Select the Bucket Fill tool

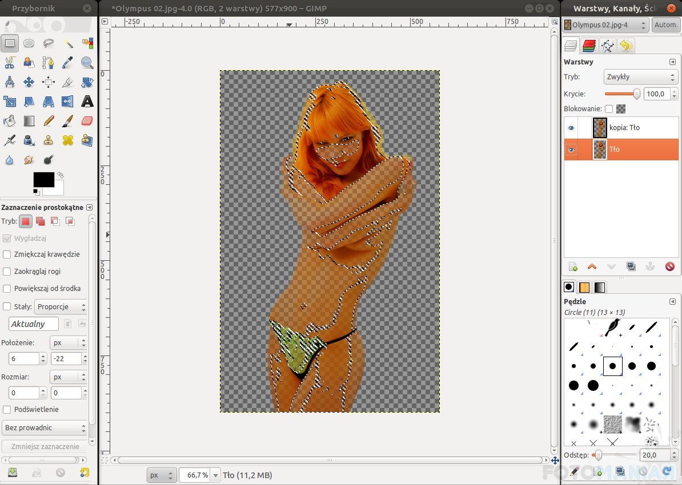coord(10,121)
